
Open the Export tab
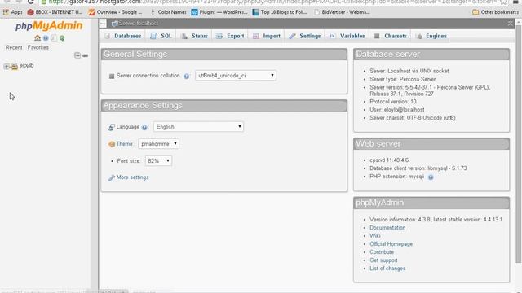(230, 36)
